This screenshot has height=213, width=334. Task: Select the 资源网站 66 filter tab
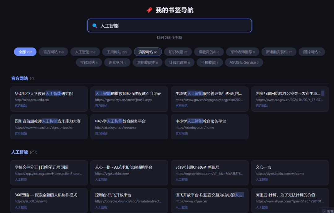(x=148, y=52)
